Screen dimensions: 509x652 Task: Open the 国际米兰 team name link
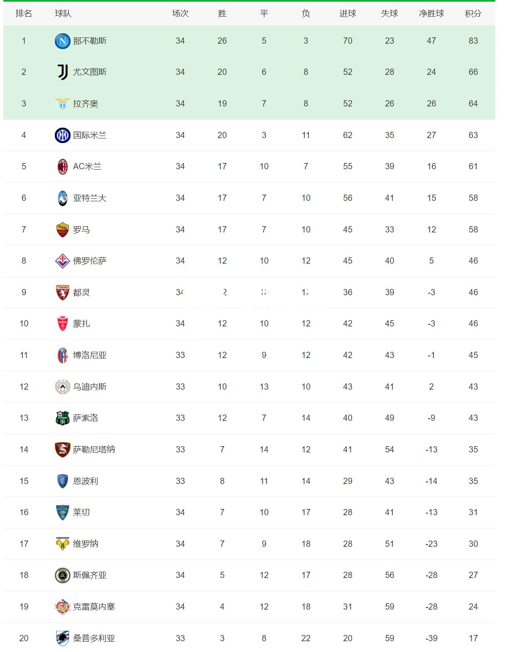(x=90, y=135)
